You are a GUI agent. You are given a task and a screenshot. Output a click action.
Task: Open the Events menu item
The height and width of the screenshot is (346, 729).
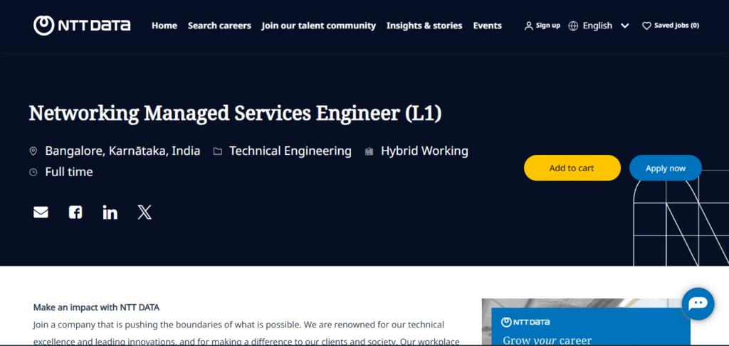[x=487, y=26]
